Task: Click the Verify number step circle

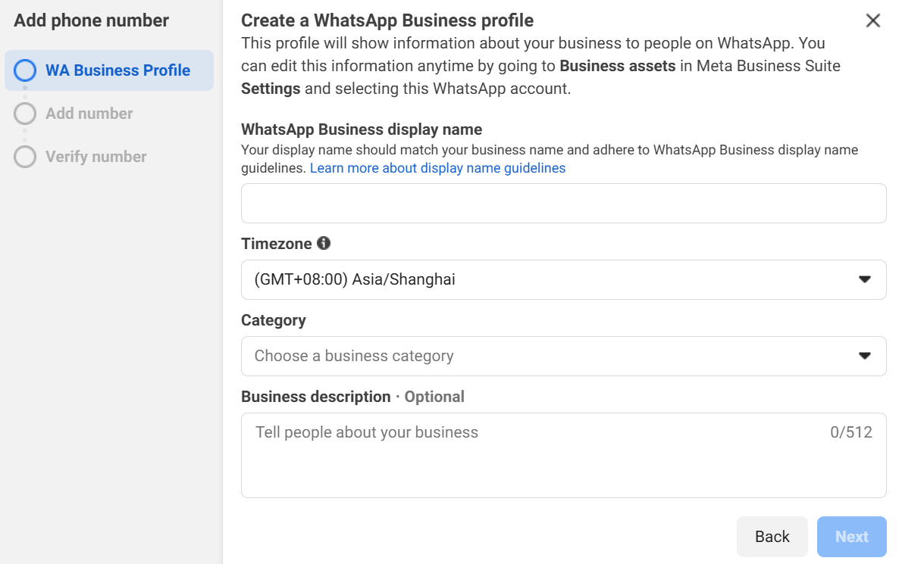Action: point(25,156)
